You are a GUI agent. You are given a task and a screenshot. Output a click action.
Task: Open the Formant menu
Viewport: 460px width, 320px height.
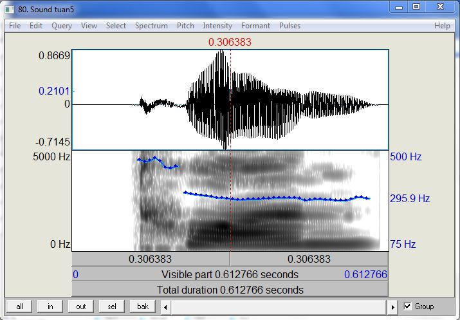tap(255, 26)
